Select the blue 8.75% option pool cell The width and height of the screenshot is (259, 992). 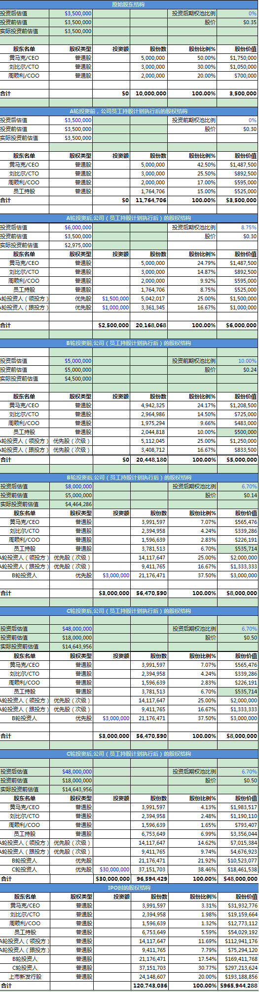pyautogui.click(x=238, y=227)
